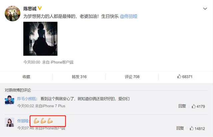Open the 转发 316 tab
Screen dimensions: 213x137
(x=79, y=77)
